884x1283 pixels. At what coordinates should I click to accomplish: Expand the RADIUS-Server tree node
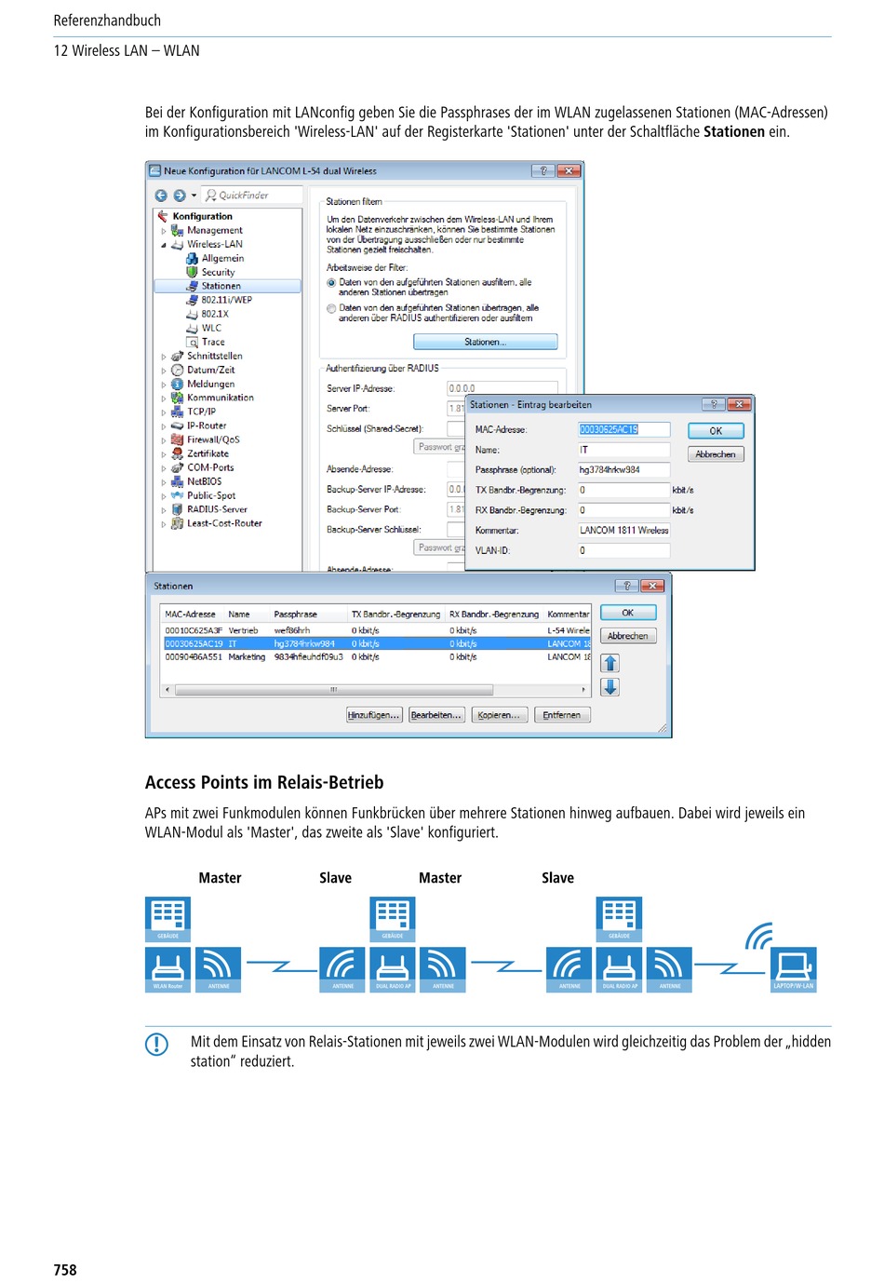164,510
